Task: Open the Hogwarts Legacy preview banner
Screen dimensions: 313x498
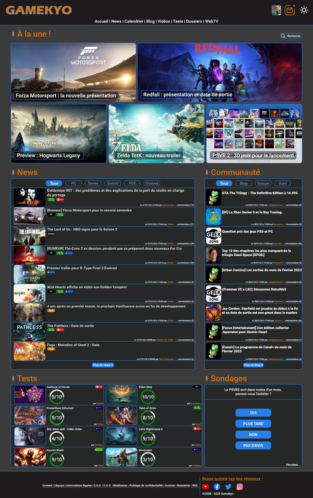Action: 59,133
